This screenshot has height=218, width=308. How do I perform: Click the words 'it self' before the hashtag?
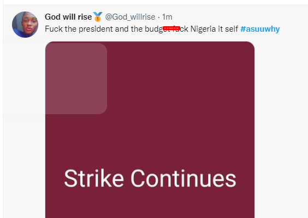[228, 29]
